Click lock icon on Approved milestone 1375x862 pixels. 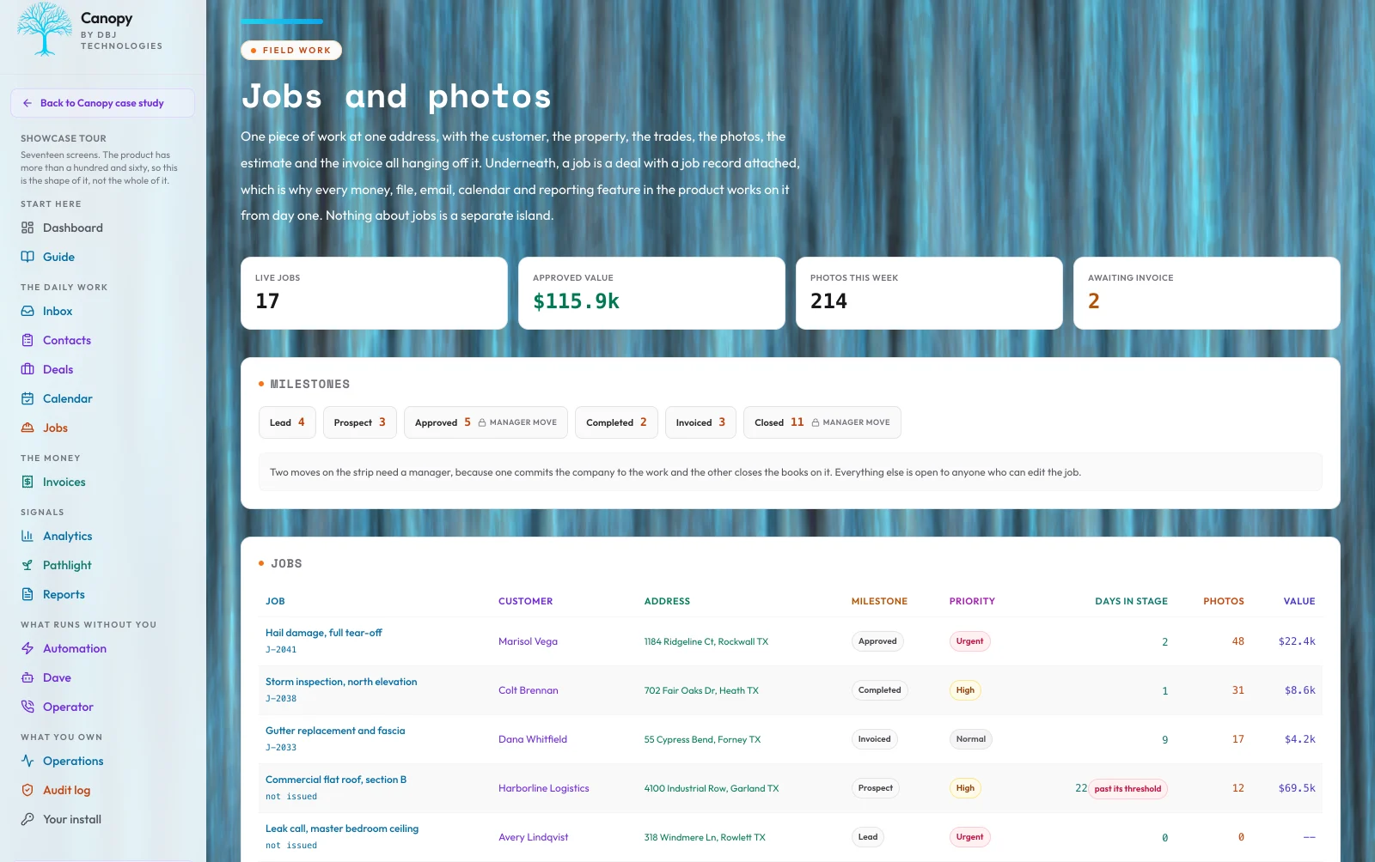[x=482, y=422]
